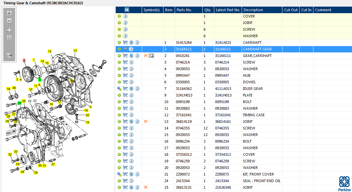
Task: Click the Latest Part No. column header
Action: pyautogui.click(x=228, y=10)
